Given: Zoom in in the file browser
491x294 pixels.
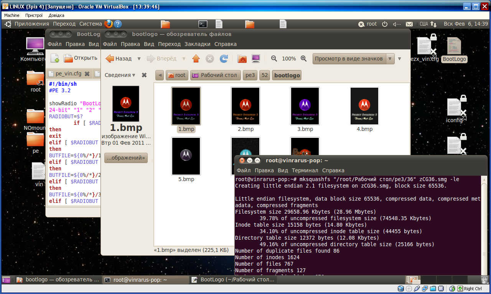Looking at the screenshot, I should [303, 59].
